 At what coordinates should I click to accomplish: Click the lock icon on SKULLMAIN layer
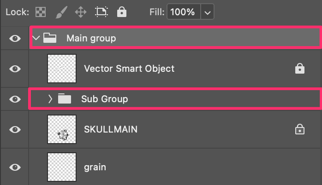click(299, 129)
